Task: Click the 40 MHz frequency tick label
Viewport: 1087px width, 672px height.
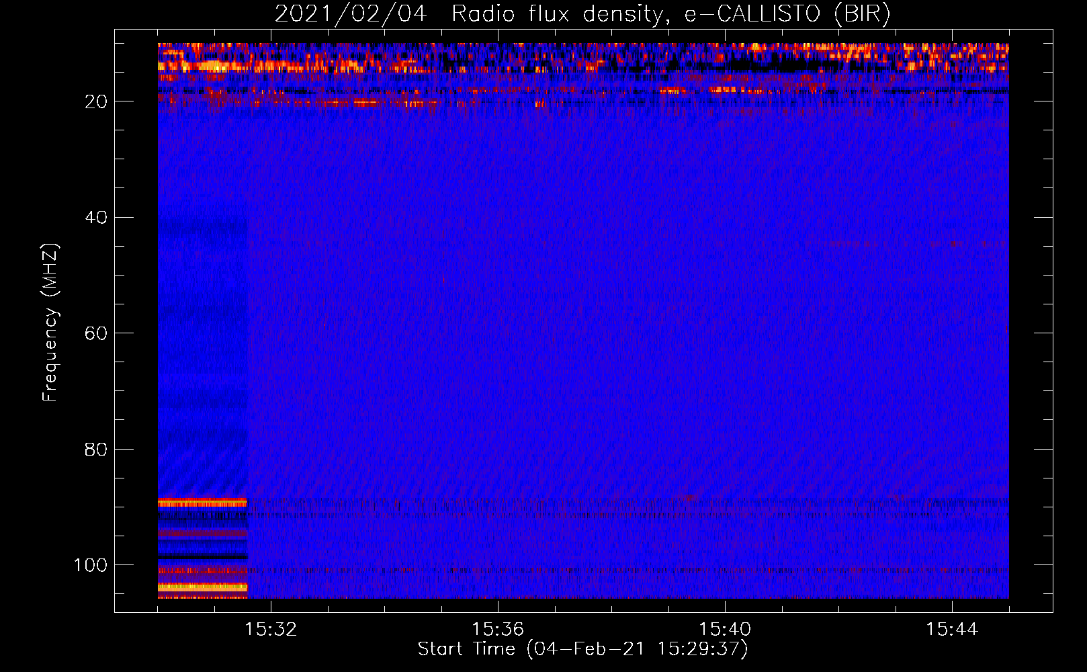Action: [x=96, y=217]
